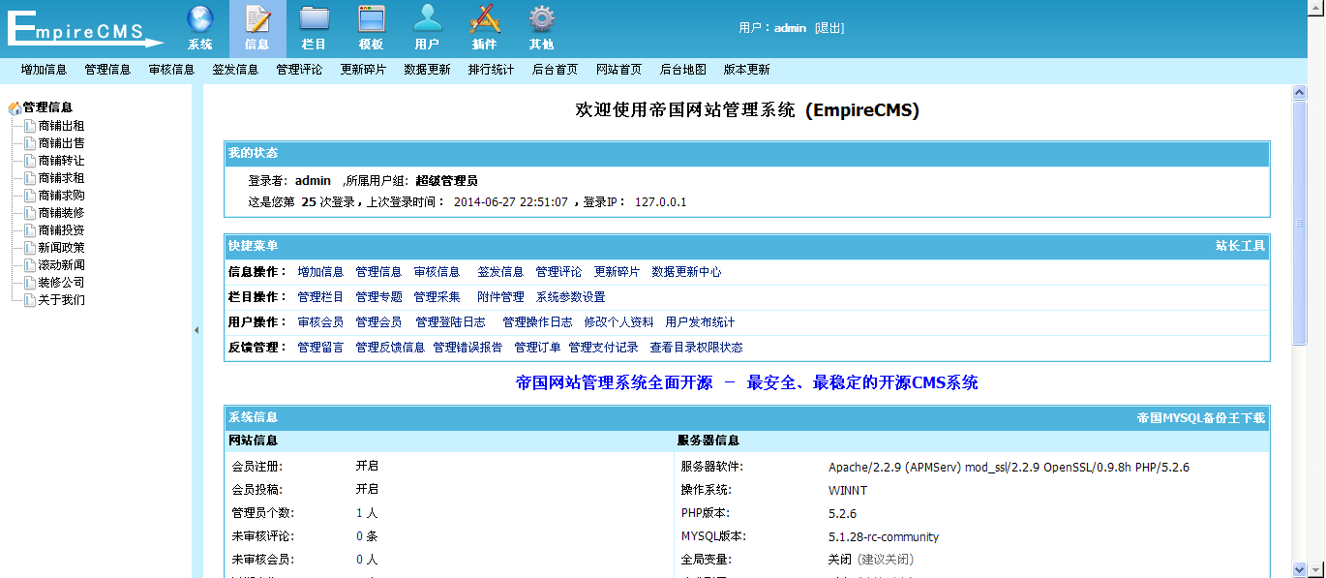
Task: Click 管理信息 tree root node
Action: (x=47, y=107)
